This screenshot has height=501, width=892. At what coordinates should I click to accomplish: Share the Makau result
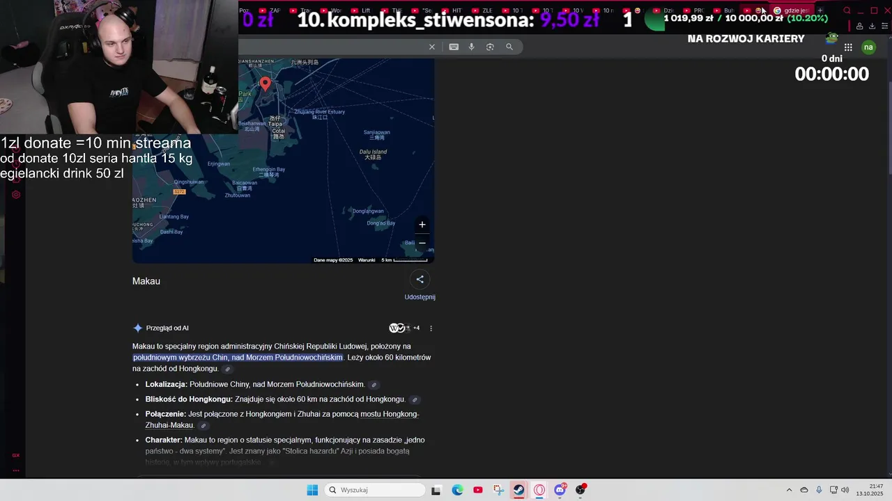click(x=420, y=280)
